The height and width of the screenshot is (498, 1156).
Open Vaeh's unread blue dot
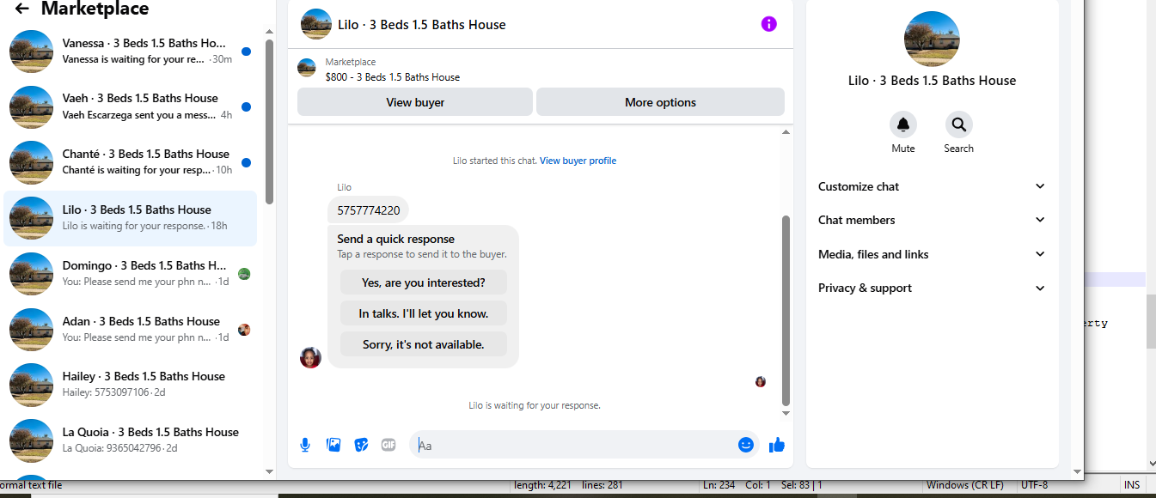pyautogui.click(x=247, y=106)
